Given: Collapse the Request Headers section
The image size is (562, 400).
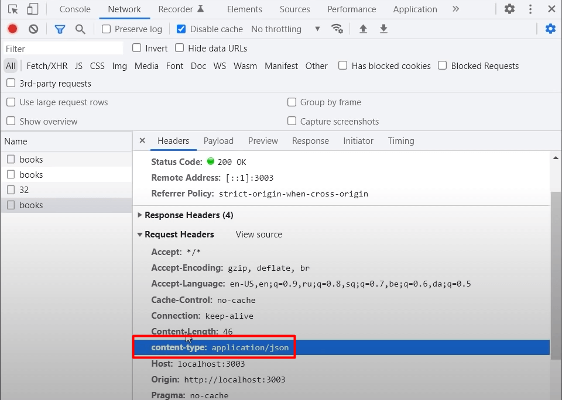Looking at the screenshot, I should pyautogui.click(x=140, y=235).
